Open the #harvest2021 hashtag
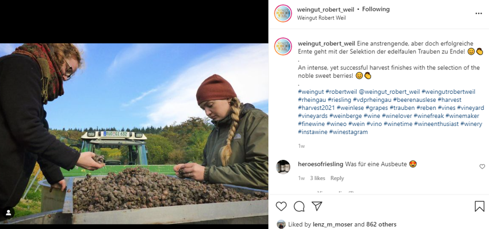Viewport: 489px width, 229px height. (316, 108)
